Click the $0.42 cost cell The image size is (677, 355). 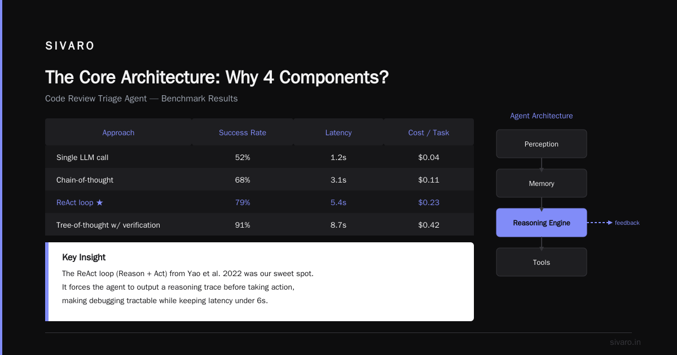pyautogui.click(x=429, y=225)
